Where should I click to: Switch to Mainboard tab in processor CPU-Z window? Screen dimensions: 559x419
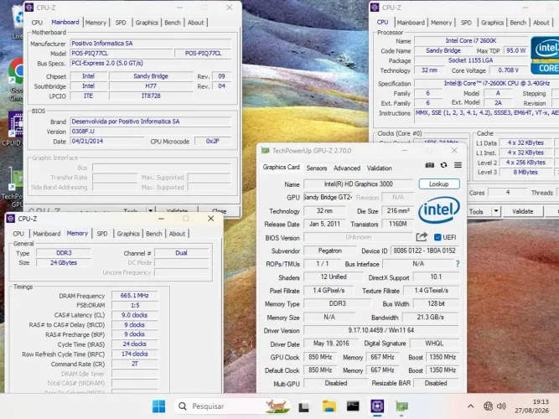click(x=411, y=23)
